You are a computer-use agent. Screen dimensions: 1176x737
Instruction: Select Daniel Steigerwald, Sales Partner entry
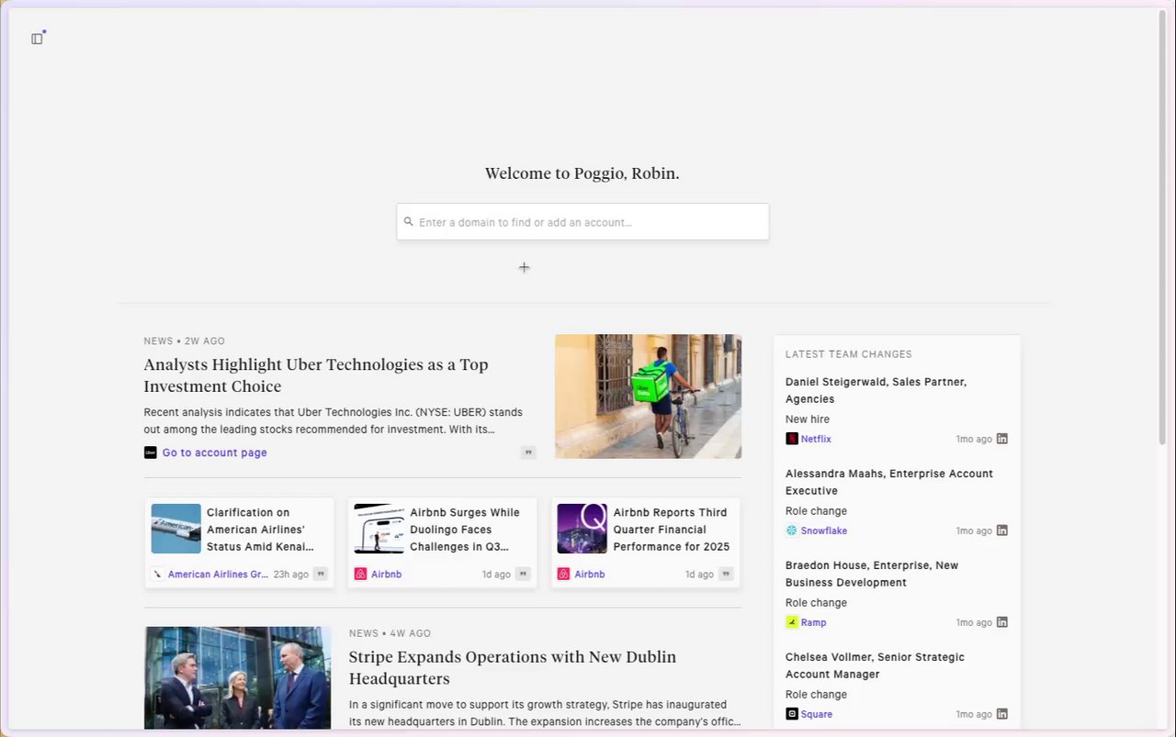[x=876, y=390]
